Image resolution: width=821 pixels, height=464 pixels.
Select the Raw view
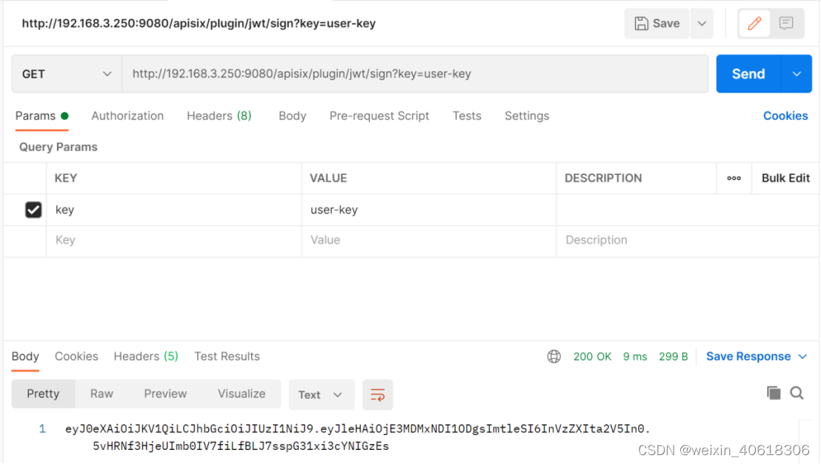click(x=102, y=394)
